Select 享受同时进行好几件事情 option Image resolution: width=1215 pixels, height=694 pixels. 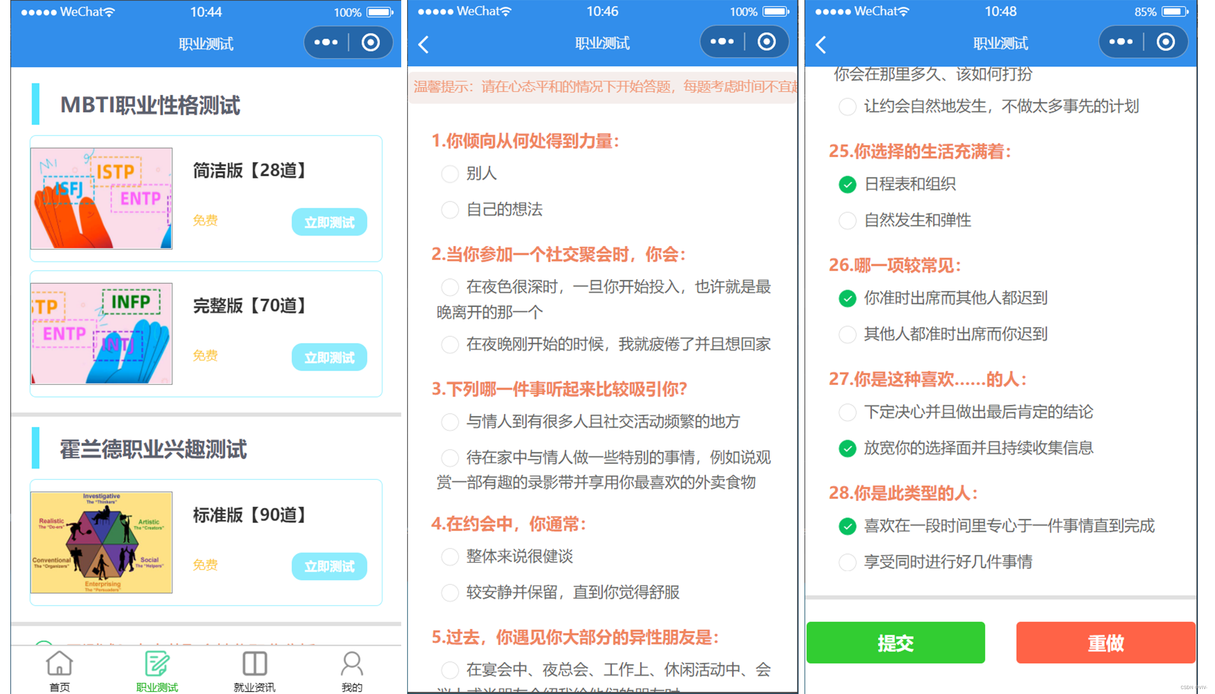pos(848,562)
